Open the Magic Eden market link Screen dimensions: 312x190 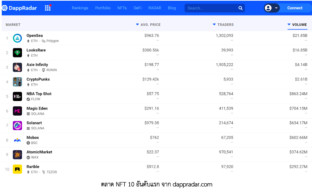coord(37,108)
